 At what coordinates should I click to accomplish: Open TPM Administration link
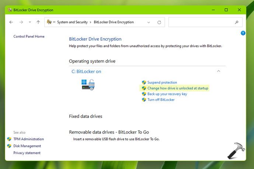pos(28,139)
